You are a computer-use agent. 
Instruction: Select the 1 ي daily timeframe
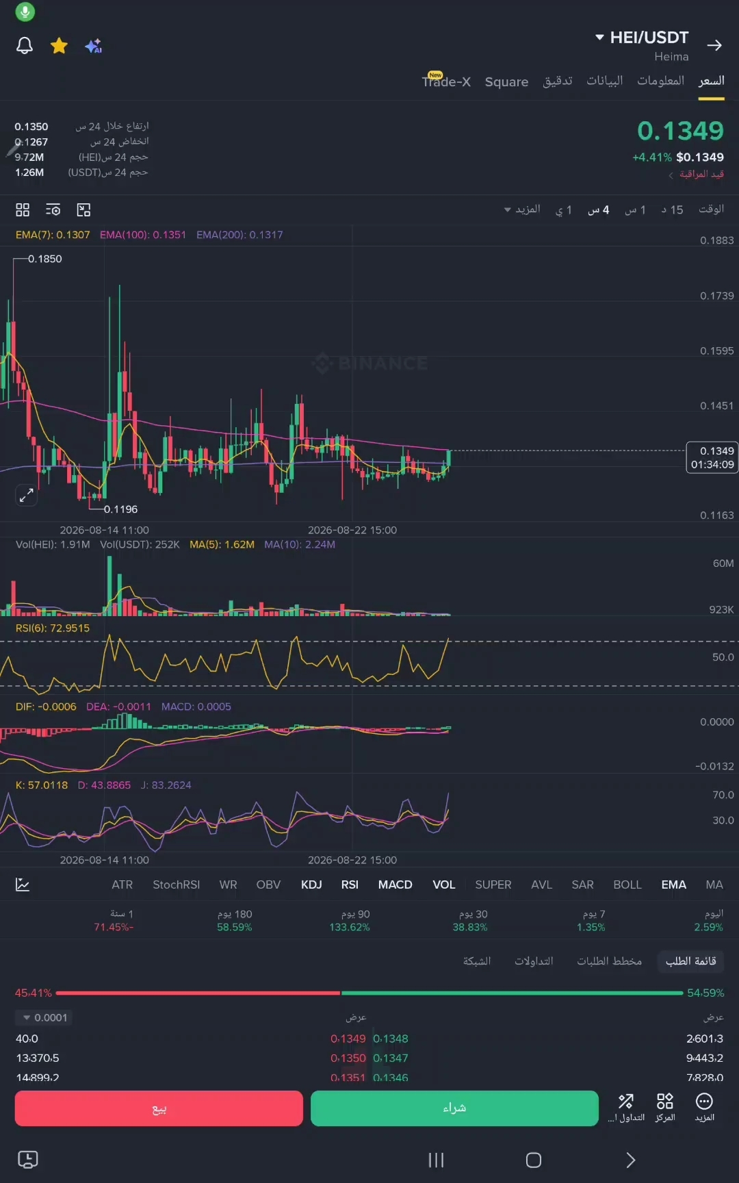pyautogui.click(x=564, y=209)
